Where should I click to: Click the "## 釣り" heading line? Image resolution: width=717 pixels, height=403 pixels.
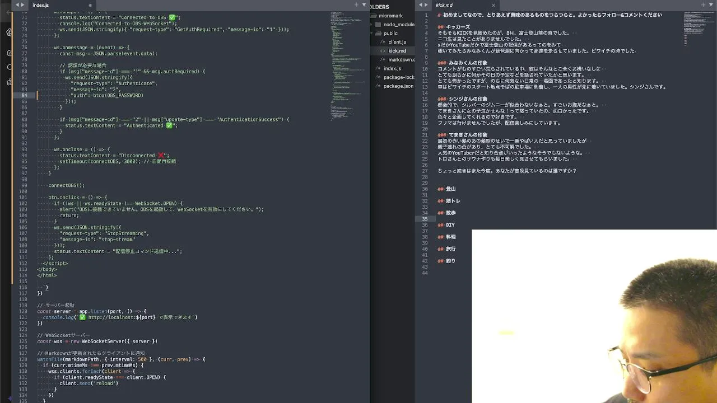tap(446, 261)
